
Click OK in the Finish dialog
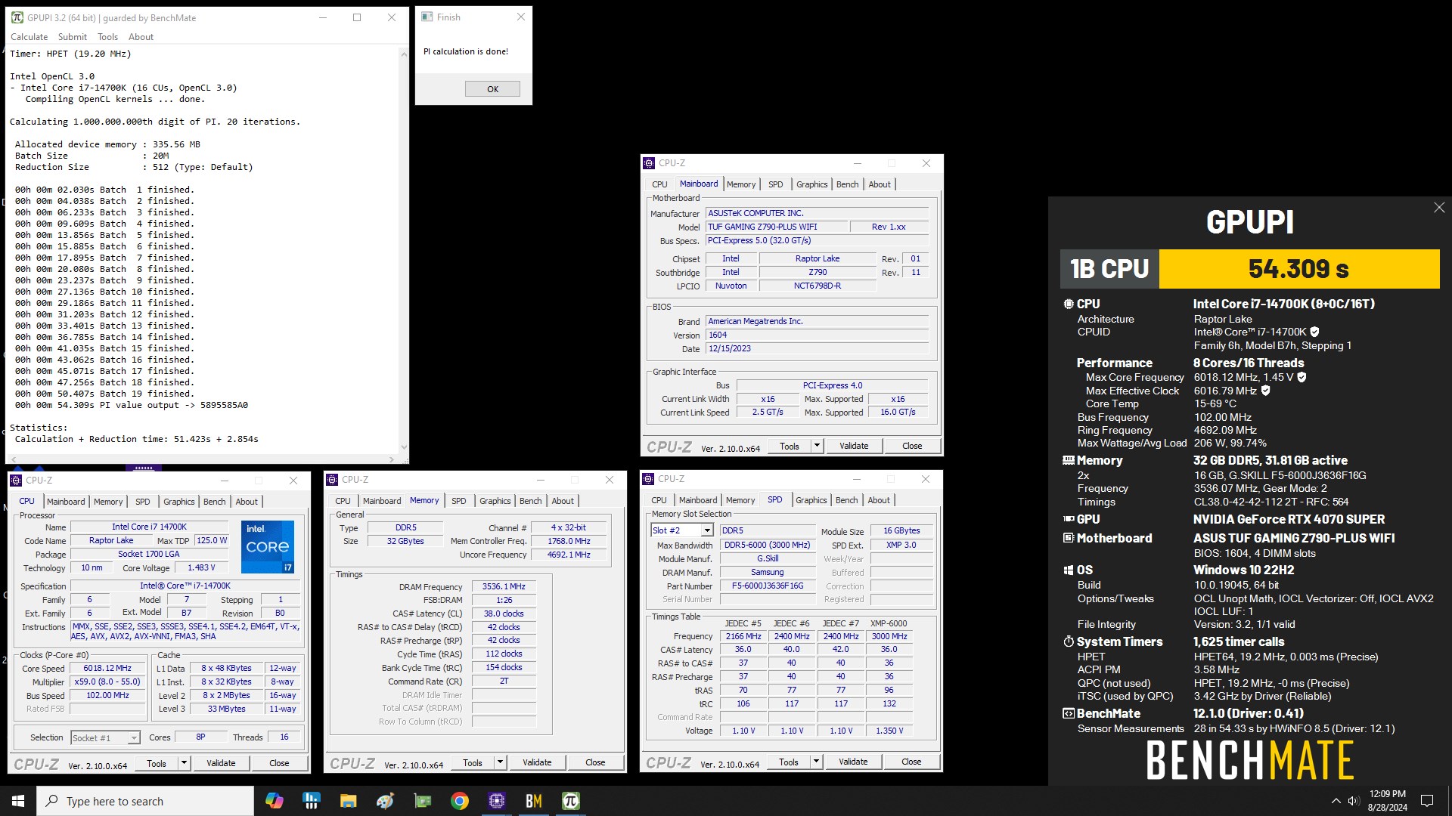492,88
